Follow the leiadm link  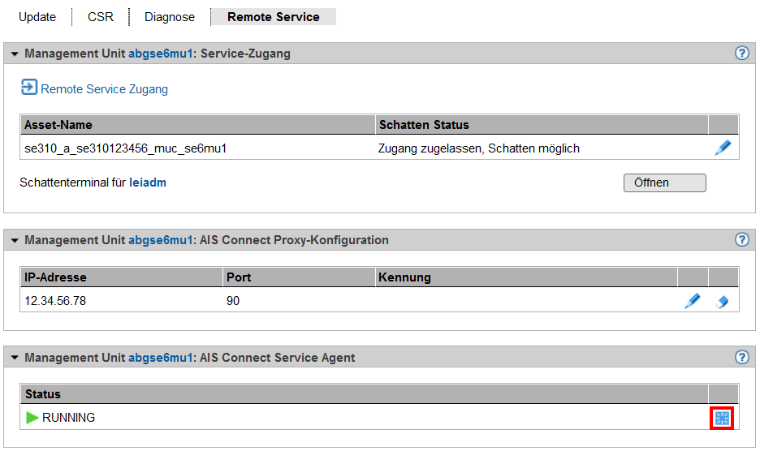pos(148,183)
